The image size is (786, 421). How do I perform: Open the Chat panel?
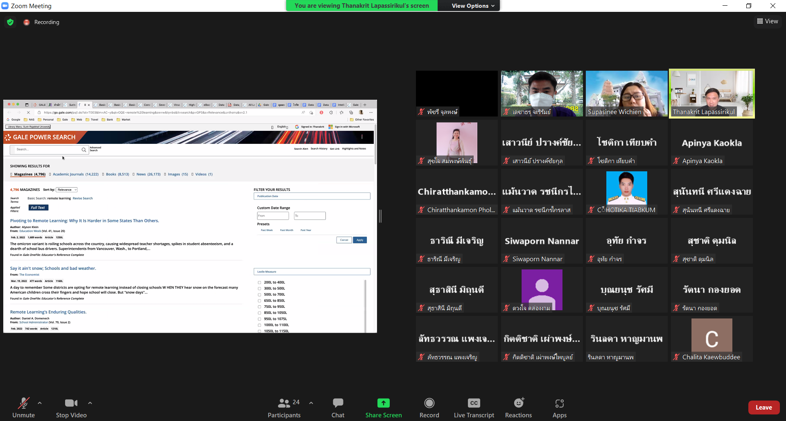tap(338, 403)
